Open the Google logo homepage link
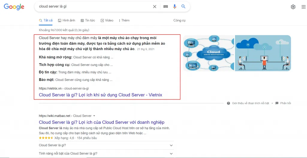Viewport: 307px width, 158px height. pyautogui.click(x=14, y=7)
